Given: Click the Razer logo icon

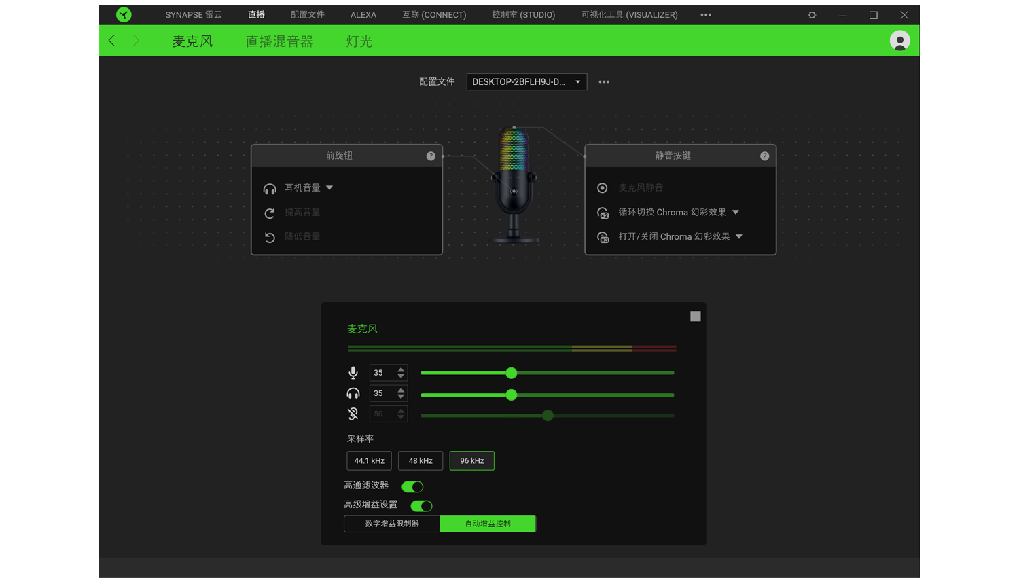Looking at the screenshot, I should click(x=124, y=15).
